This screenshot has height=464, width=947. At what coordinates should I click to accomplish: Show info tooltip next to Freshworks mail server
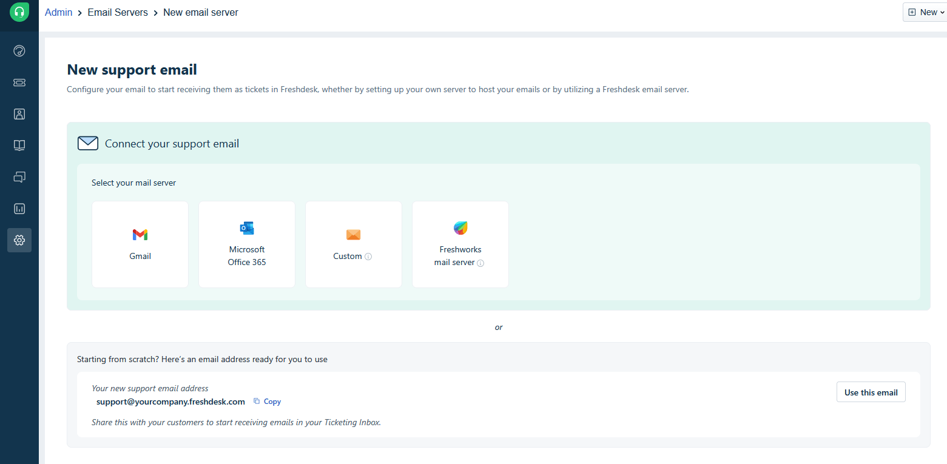(x=480, y=263)
